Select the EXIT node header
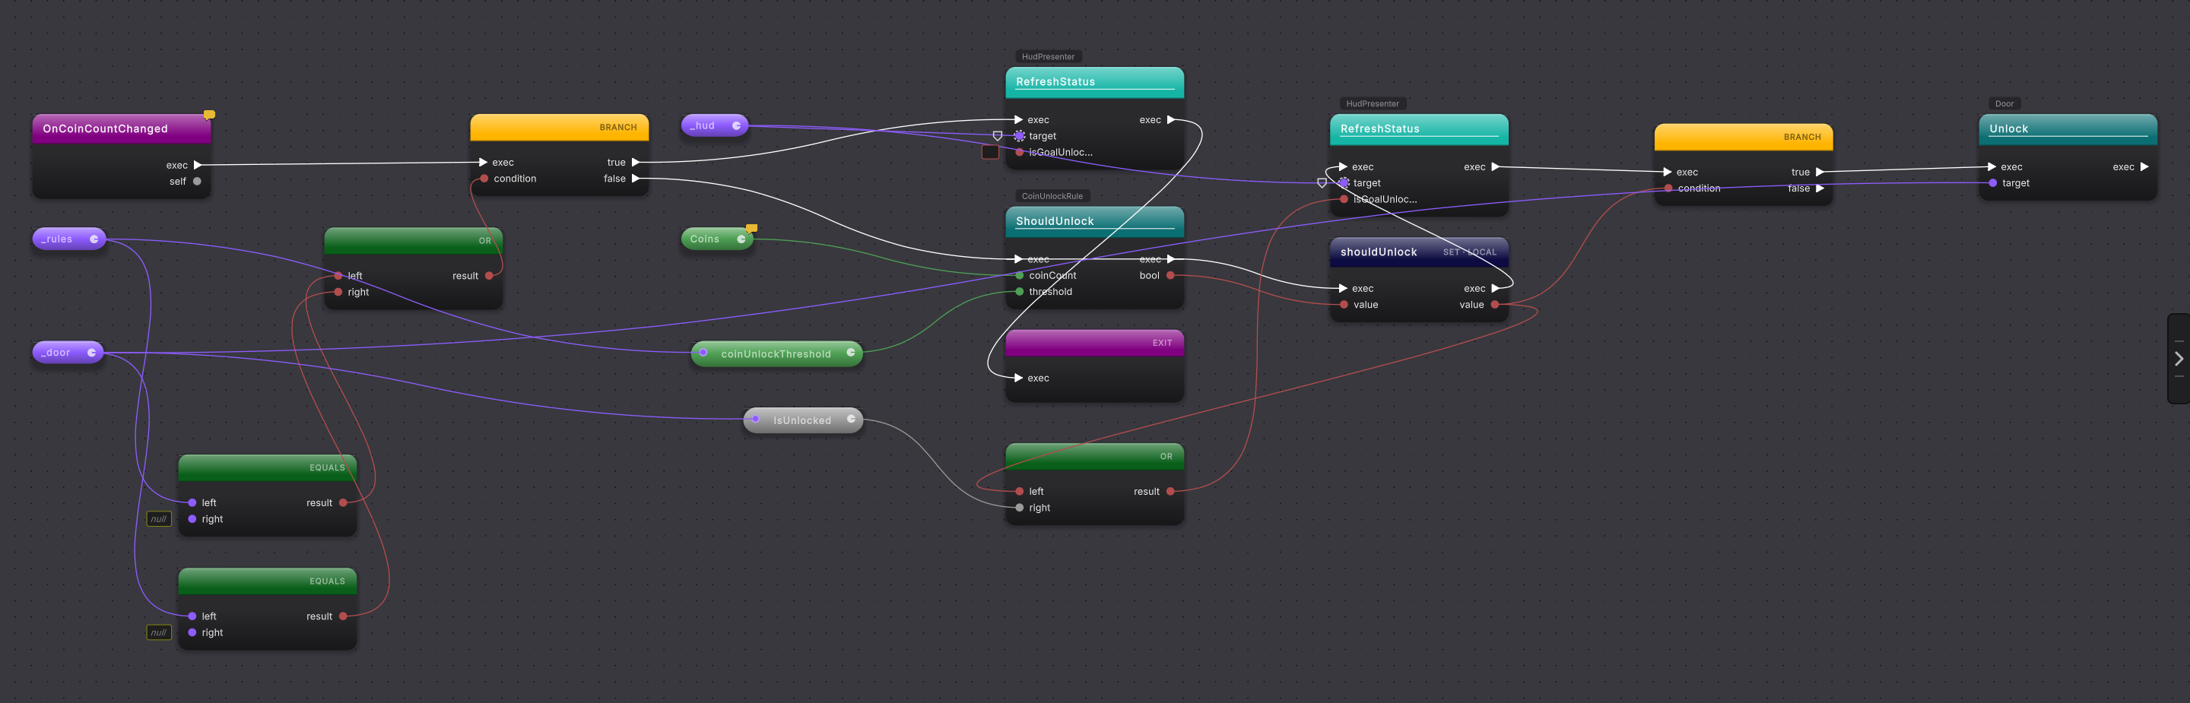This screenshot has height=703, width=2190. (1095, 344)
